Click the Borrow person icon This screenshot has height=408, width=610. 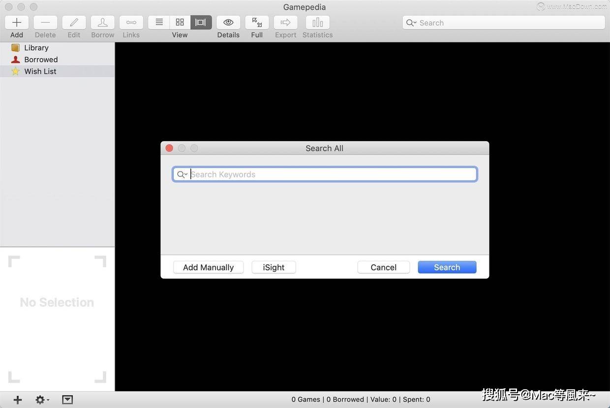(x=103, y=23)
